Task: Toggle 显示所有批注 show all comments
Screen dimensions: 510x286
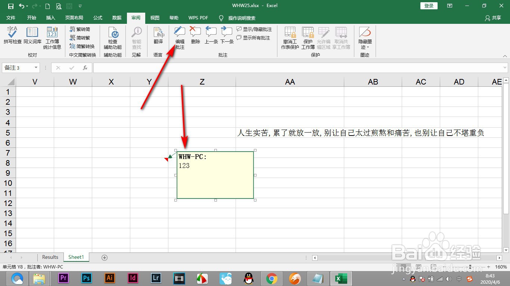Action: click(x=253, y=38)
